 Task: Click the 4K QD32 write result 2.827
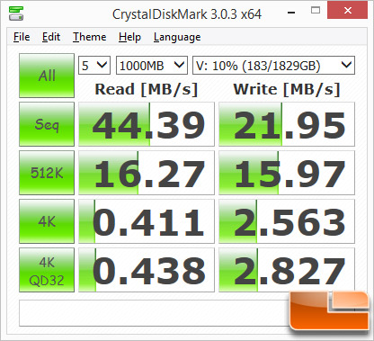(x=287, y=270)
